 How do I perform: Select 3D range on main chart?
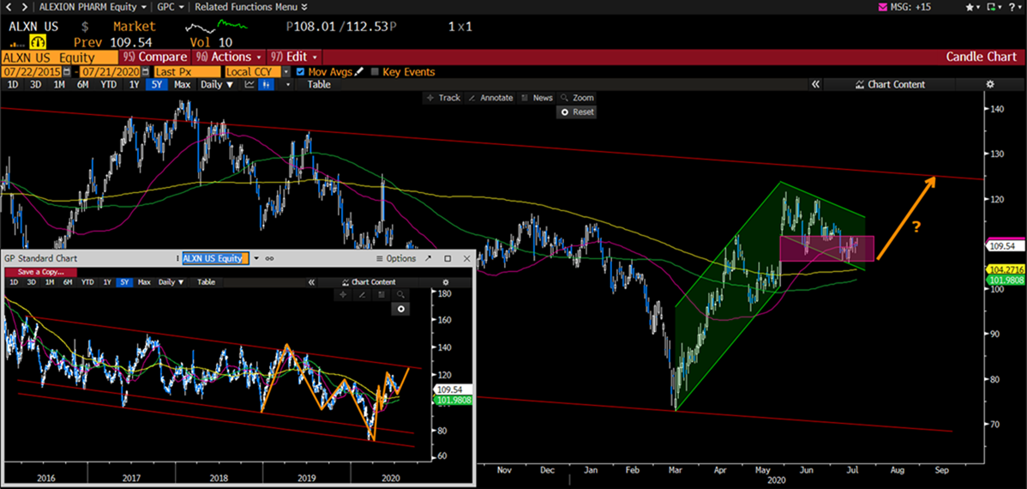35,85
